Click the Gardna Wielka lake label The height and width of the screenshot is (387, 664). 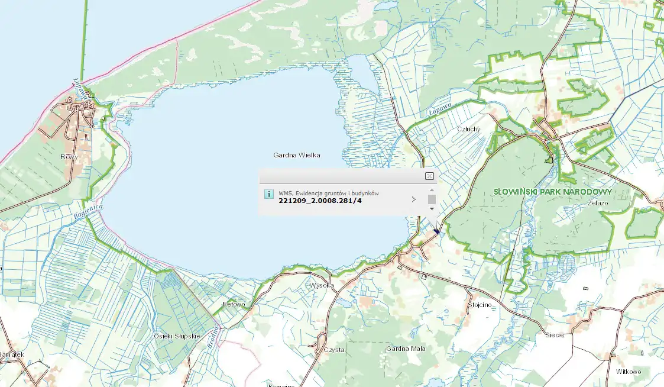click(296, 155)
